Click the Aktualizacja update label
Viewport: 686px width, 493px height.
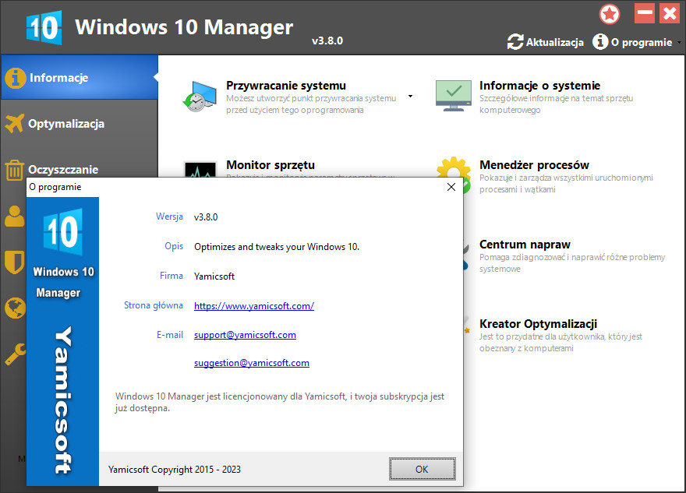(x=555, y=42)
